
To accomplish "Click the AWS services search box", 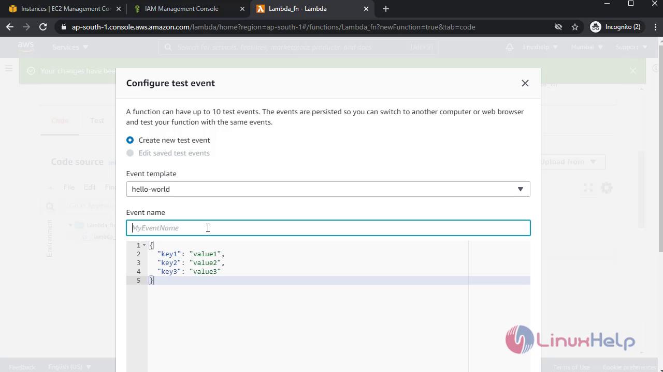I will (x=298, y=47).
